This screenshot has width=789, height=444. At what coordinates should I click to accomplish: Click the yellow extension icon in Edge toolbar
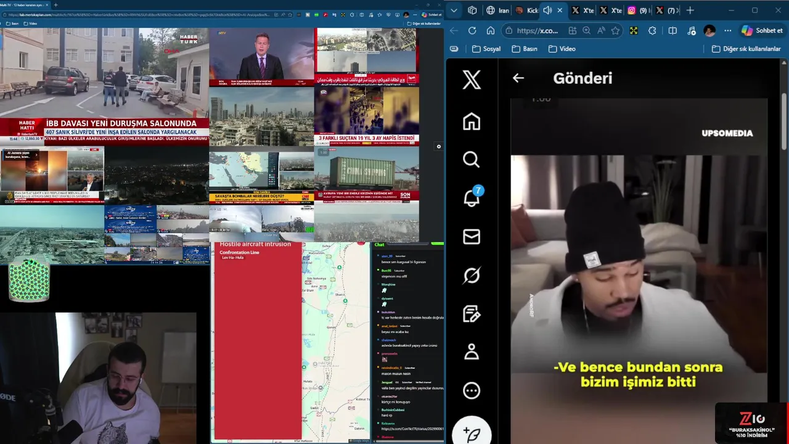coord(634,30)
